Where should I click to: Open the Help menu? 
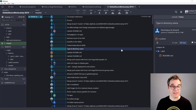click(x=13, y=3)
